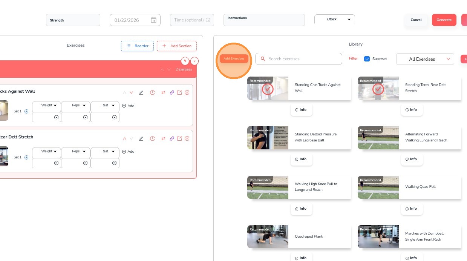Image resolution: width=467 pixels, height=261 pixels.
Task: Open timer for Rear Delt Stretch
Action: (152, 138)
